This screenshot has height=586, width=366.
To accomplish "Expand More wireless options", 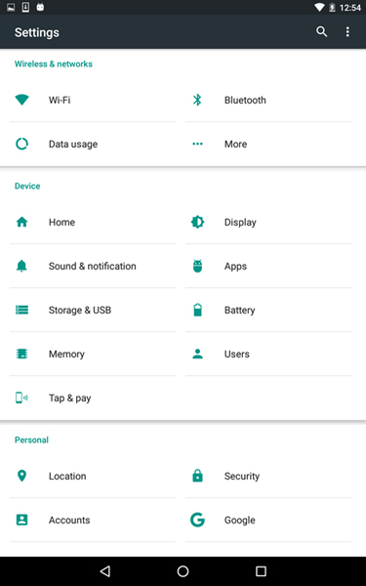I will [268, 144].
